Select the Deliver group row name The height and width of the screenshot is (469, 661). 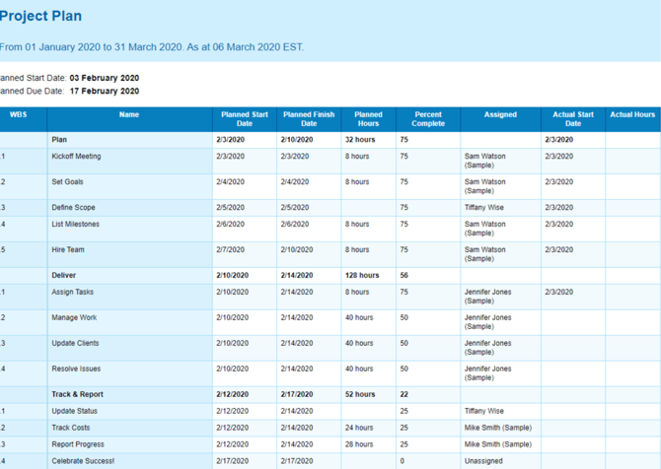click(64, 275)
